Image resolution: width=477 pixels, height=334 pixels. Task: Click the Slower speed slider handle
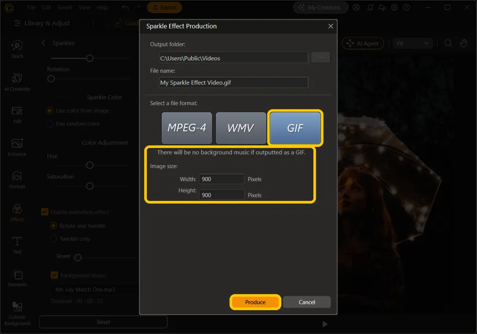pyautogui.click(x=78, y=258)
